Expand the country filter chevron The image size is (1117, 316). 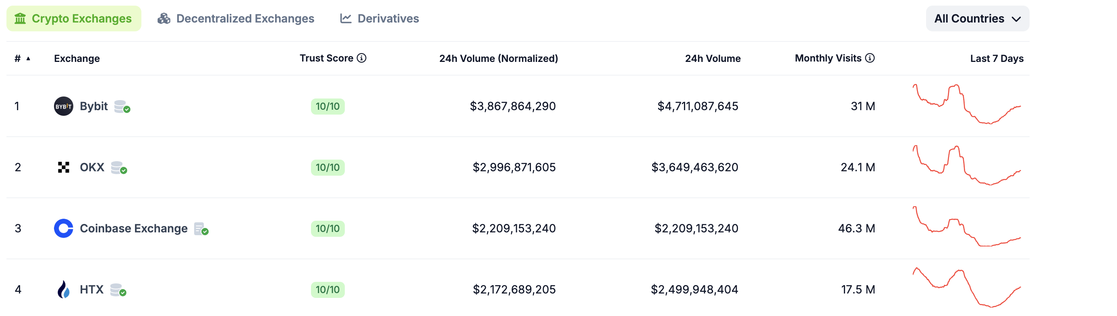[1017, 19]
